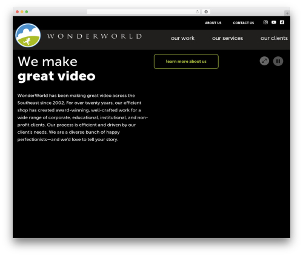The width and height of the screenshot is (303, 256).
Task: Minimize window with yellow button
Action: tap(22, 11)
